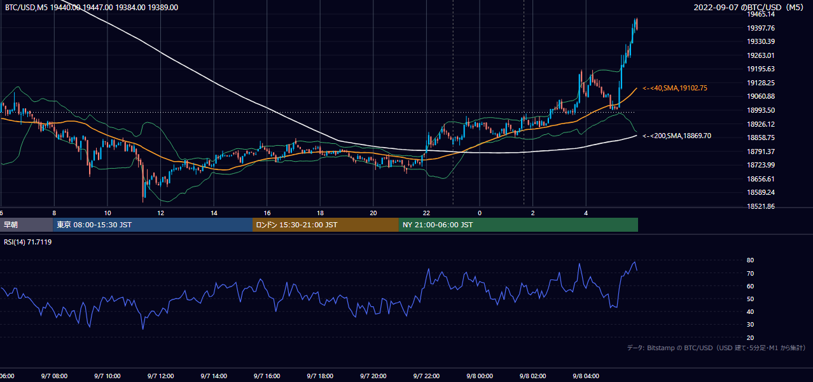Screen dimensions: 813x382
Task: Click the 9/7 12:00 time label
Action: coord(160,376)
